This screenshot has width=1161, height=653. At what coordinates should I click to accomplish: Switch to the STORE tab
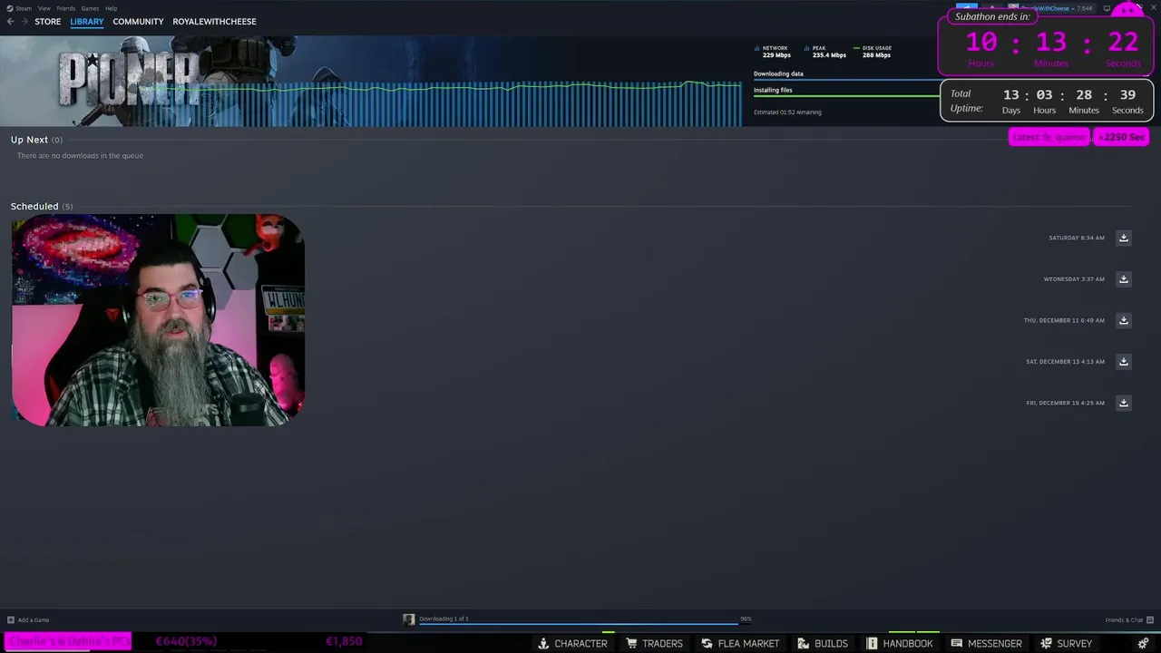click(x=48, y=22)
